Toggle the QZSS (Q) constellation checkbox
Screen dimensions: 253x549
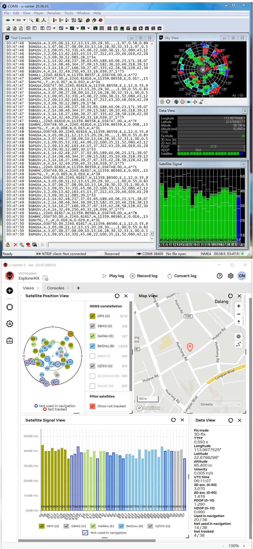tap(92, 366)
